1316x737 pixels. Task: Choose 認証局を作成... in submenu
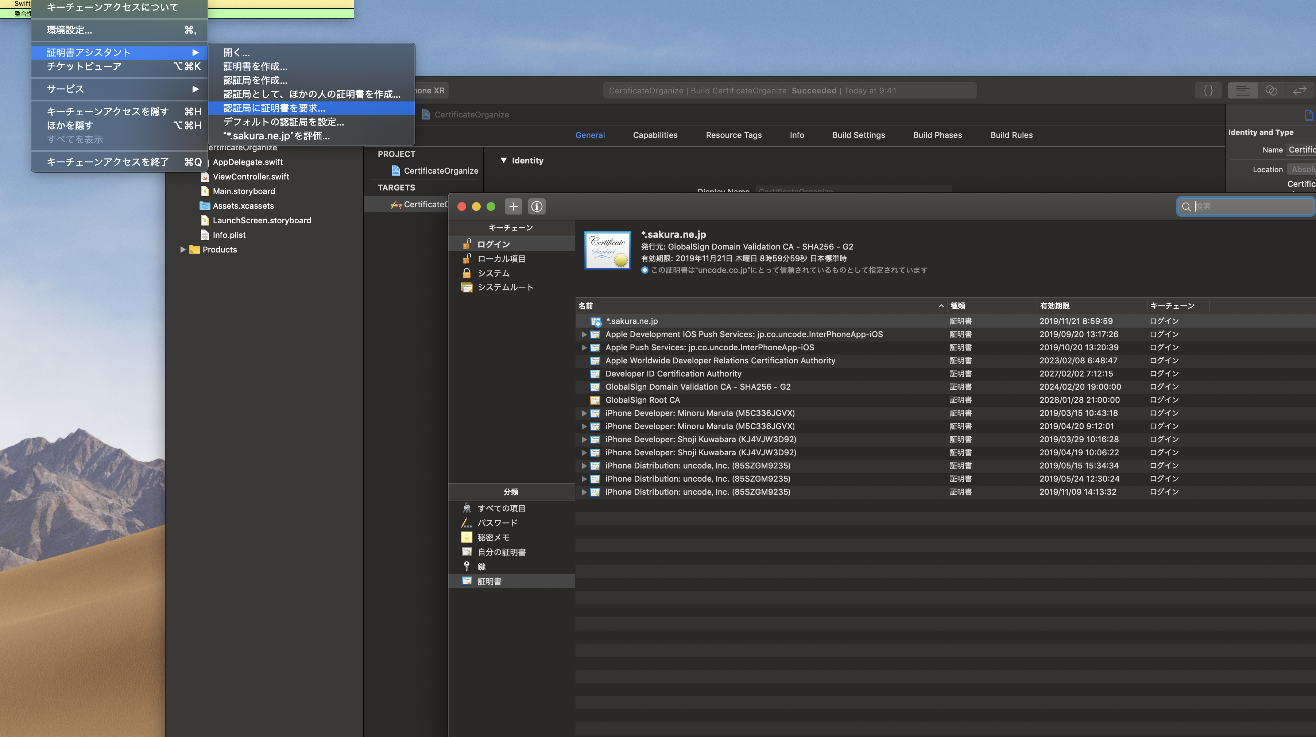311,80
